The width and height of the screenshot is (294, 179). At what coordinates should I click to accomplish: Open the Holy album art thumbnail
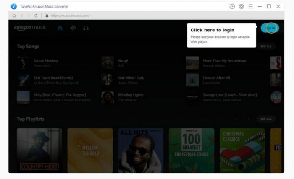23,97
